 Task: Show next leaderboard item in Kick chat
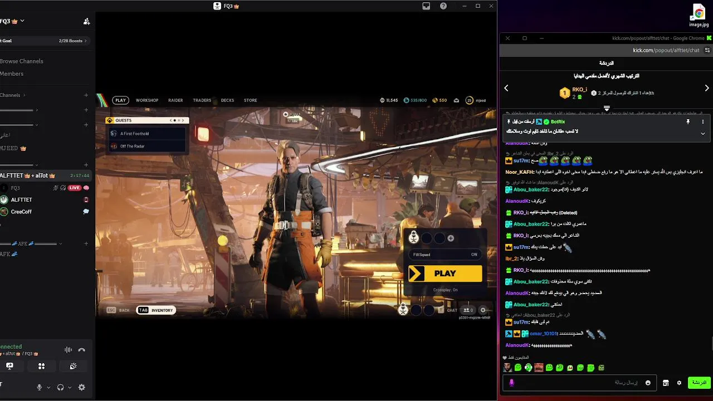pyautogui.click(x=707, y=88)
